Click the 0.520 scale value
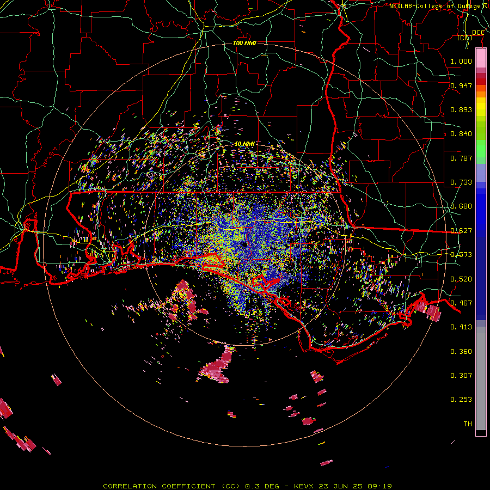Screen dimensions: 490x490 point(461,279)
